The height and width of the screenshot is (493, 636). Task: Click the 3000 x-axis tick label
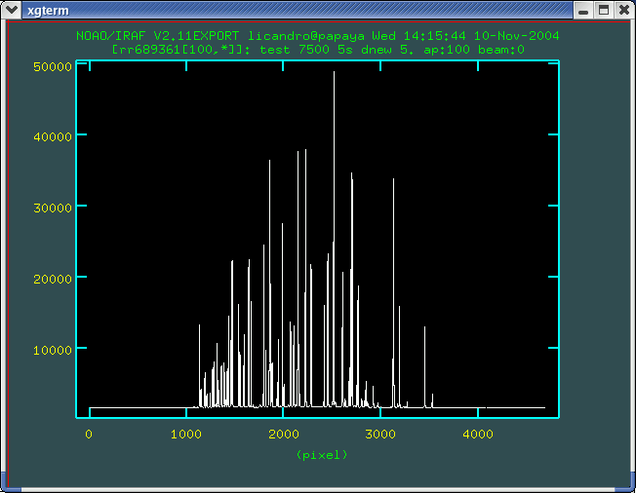click(380, 434)
